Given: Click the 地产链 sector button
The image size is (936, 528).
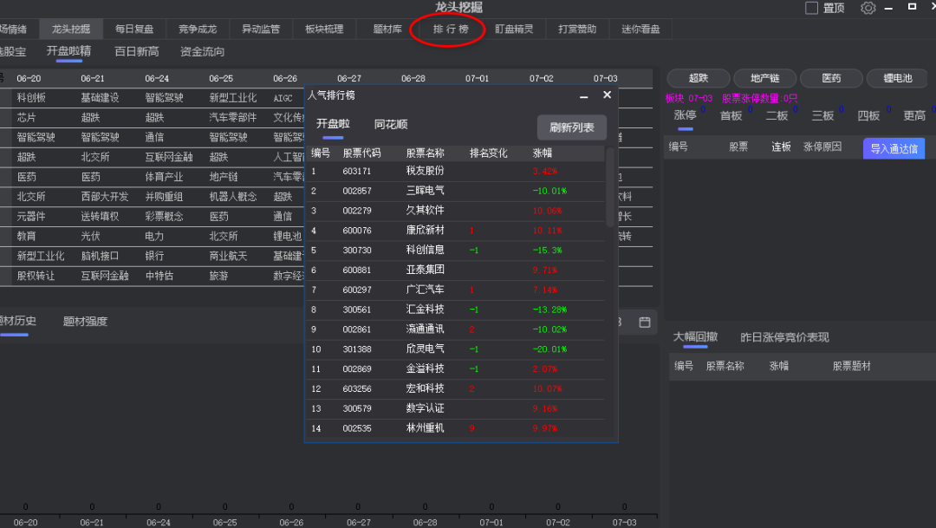Looking at the screenshot, I should pos(764,78).
